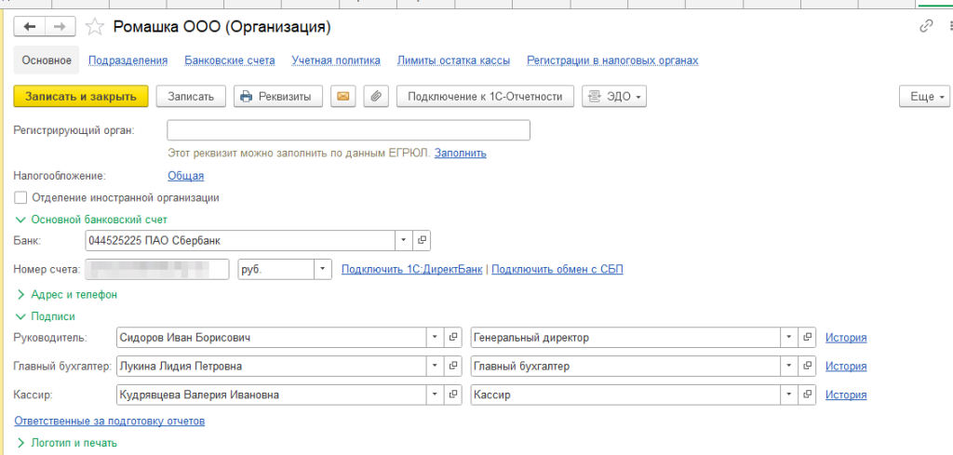Go back with the left arrow button

(x=29, y=27)
